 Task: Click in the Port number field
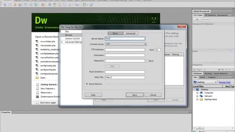158,50
